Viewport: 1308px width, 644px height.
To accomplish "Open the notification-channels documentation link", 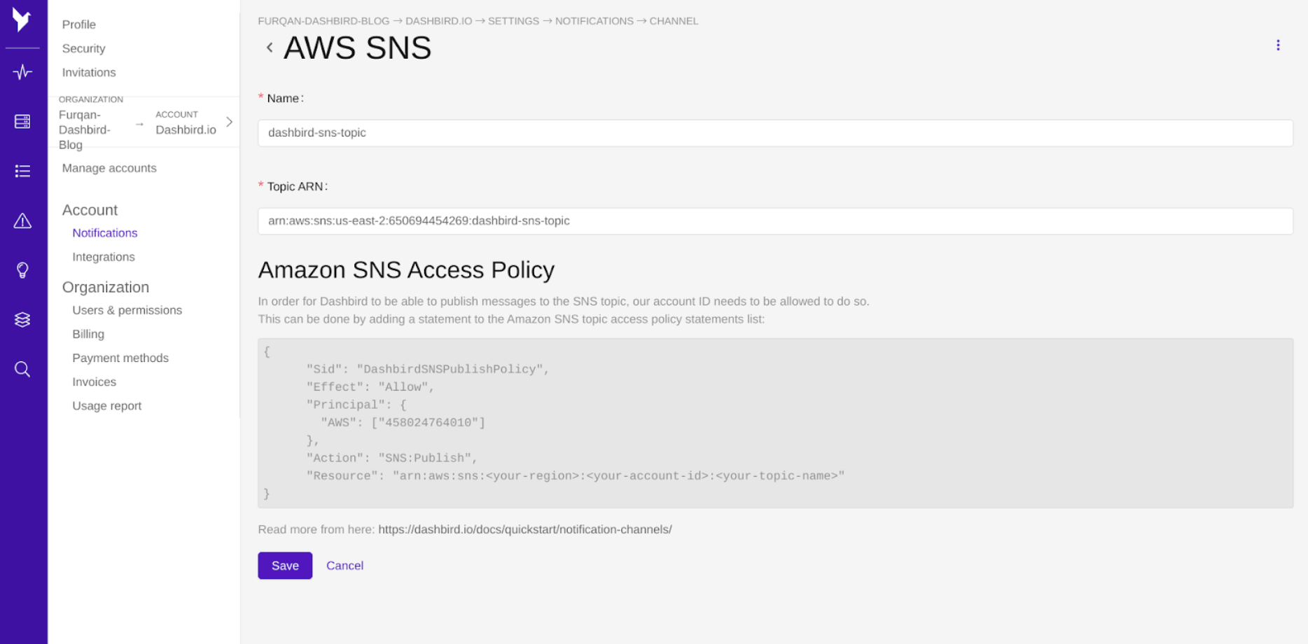I will tap(524, 529).
